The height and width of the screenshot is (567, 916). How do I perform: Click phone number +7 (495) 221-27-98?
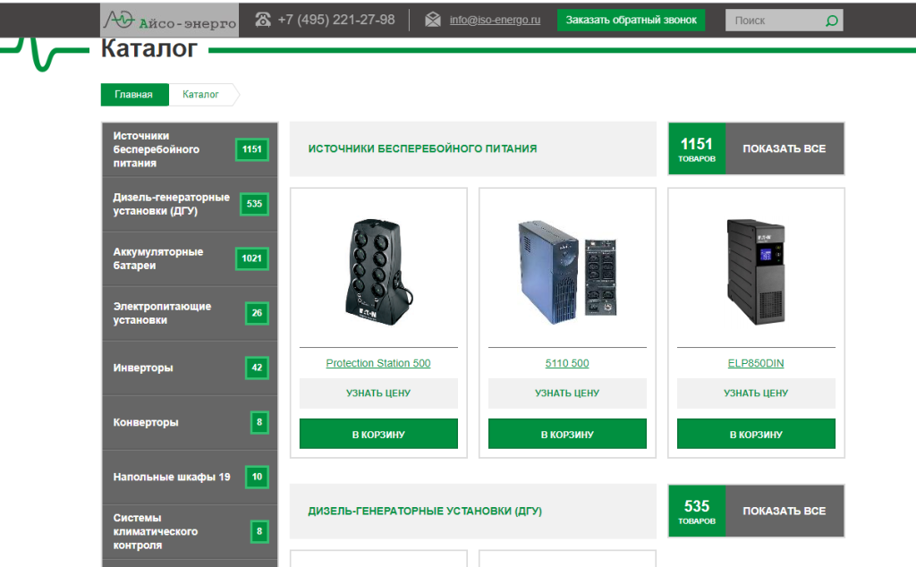(336, 20)
